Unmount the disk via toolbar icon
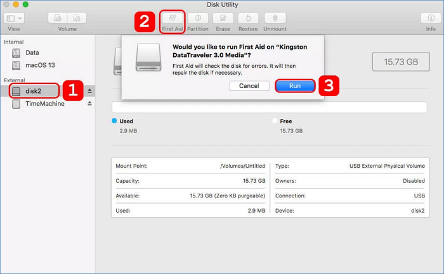 (x=275, y=19)
